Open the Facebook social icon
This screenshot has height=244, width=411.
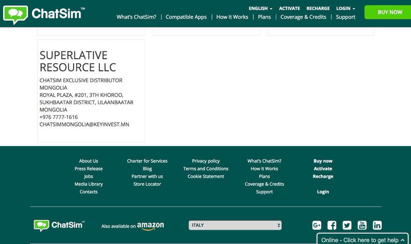click(332, 225)
